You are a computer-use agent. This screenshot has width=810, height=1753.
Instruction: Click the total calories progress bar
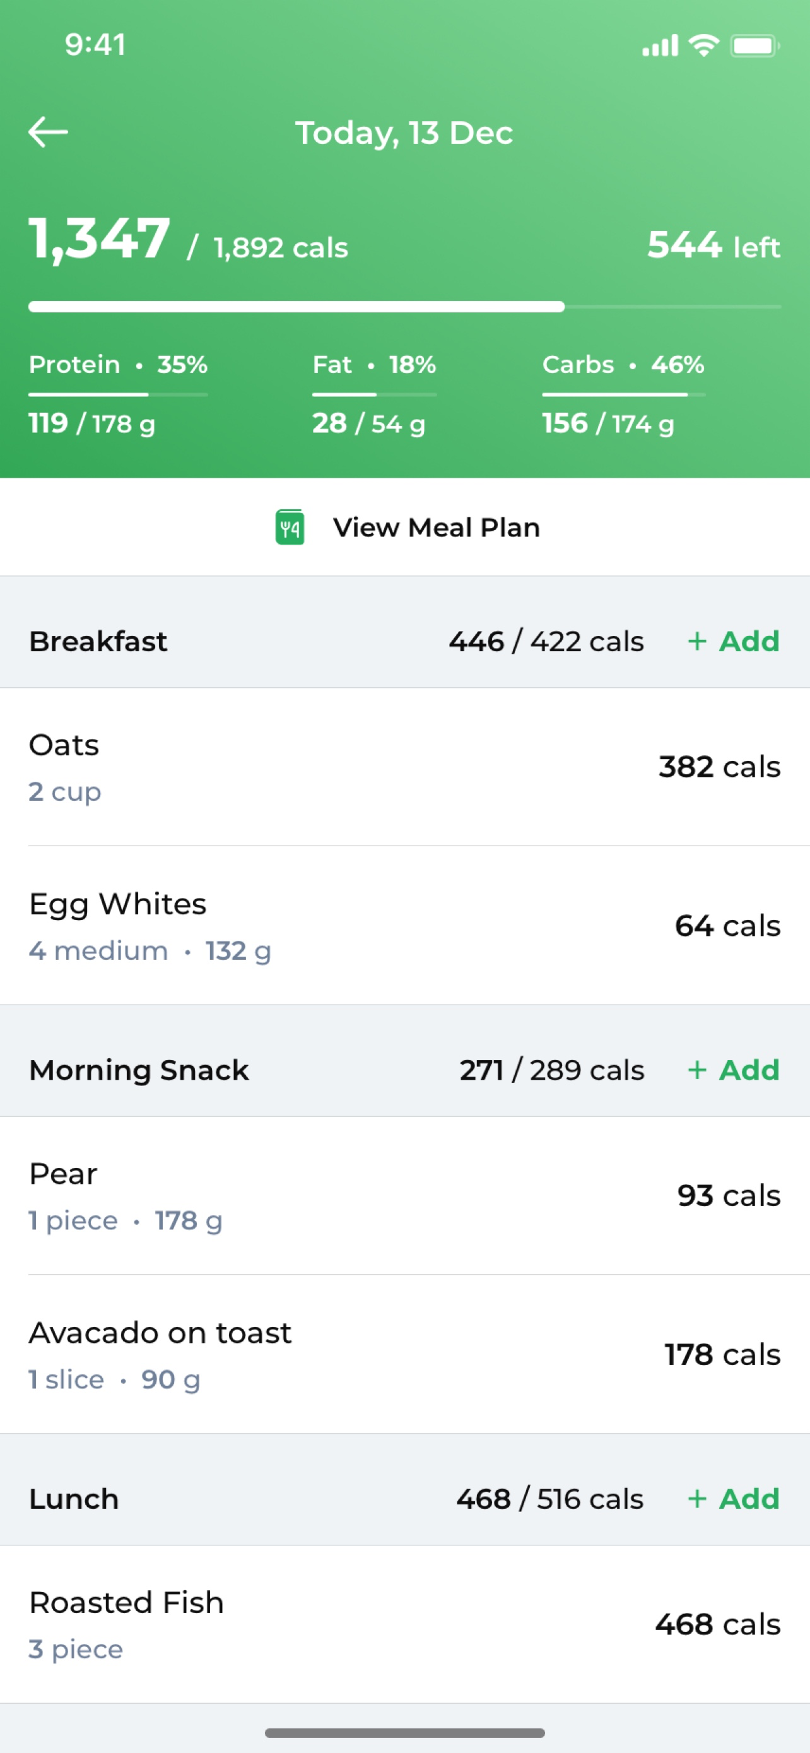point(404,307)
